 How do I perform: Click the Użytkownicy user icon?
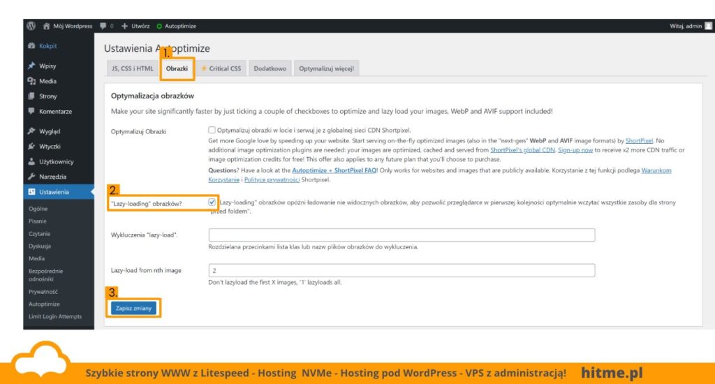tap(31, 161)
